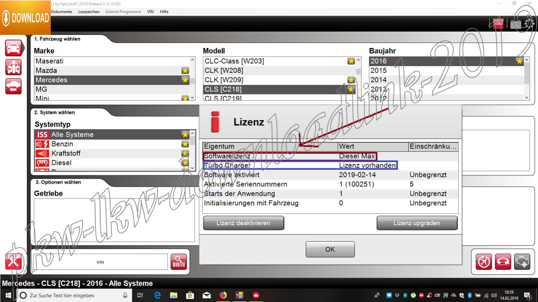The image size is (538, 302).
Task: Launch Microsoft Edge from taskbar
Action: tap(157, 295)
